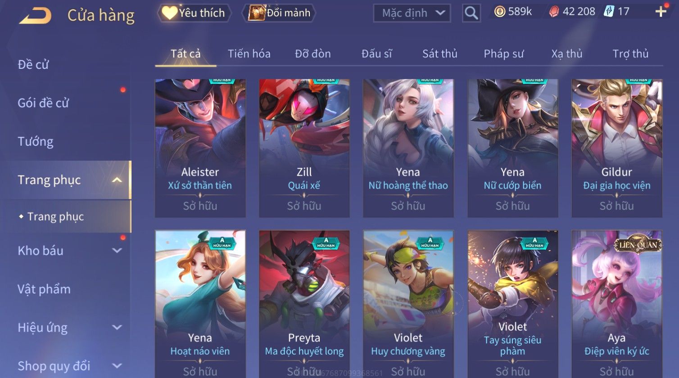Open the search magnifier icon

(471, 13)
